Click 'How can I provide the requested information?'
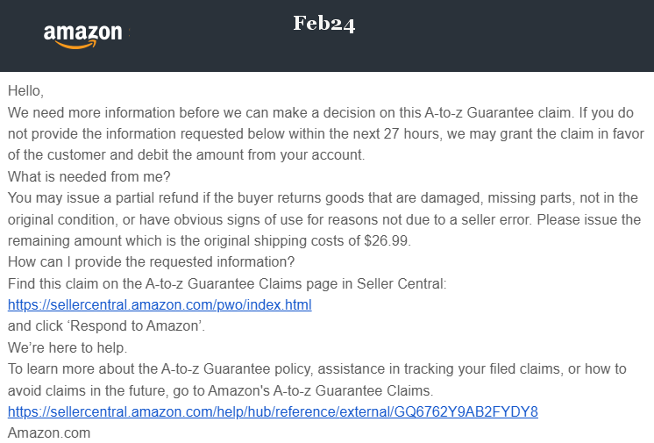The width and height of the screenshot is (654, 443). coord(151,261)
